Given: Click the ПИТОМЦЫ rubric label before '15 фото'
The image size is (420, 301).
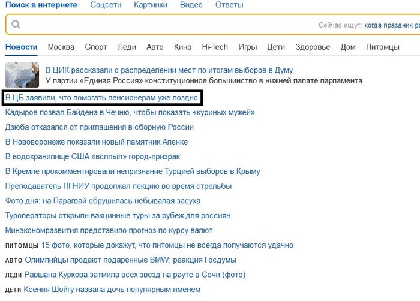Looking at the screenshot, I should [22, 246].
